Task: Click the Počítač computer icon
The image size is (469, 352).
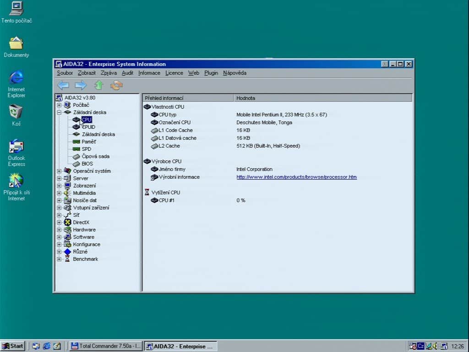Action: [68, 105]
